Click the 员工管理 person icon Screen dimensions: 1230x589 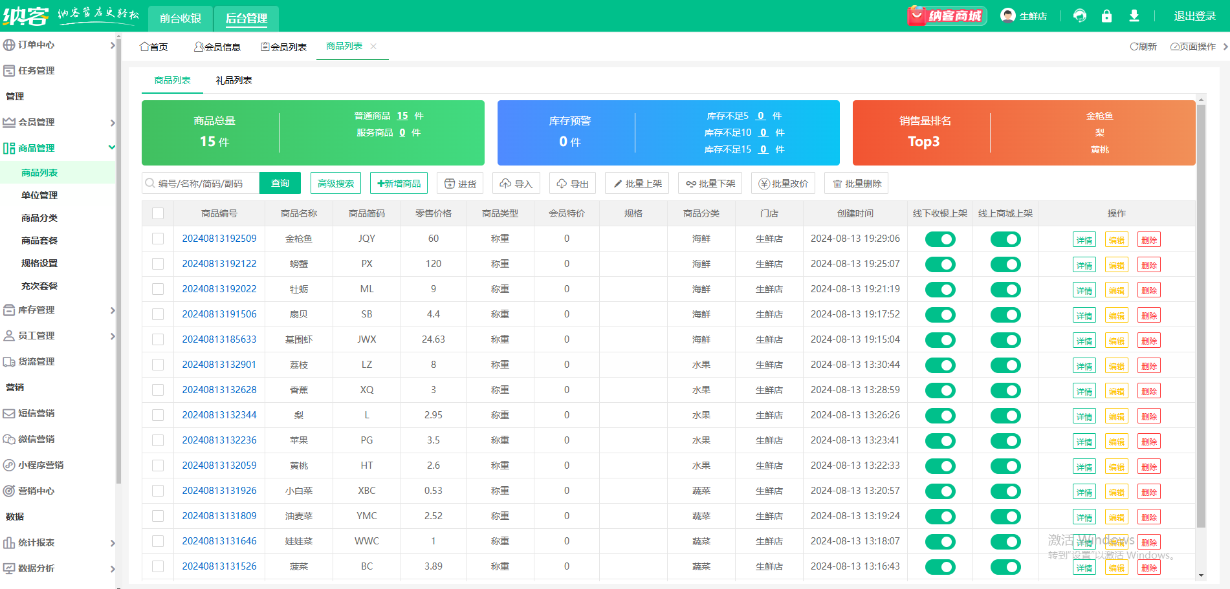coord(9,336)
